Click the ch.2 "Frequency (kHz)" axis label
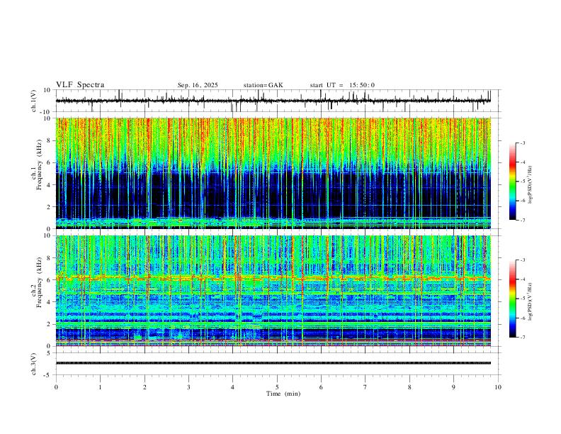 [40, 282]
